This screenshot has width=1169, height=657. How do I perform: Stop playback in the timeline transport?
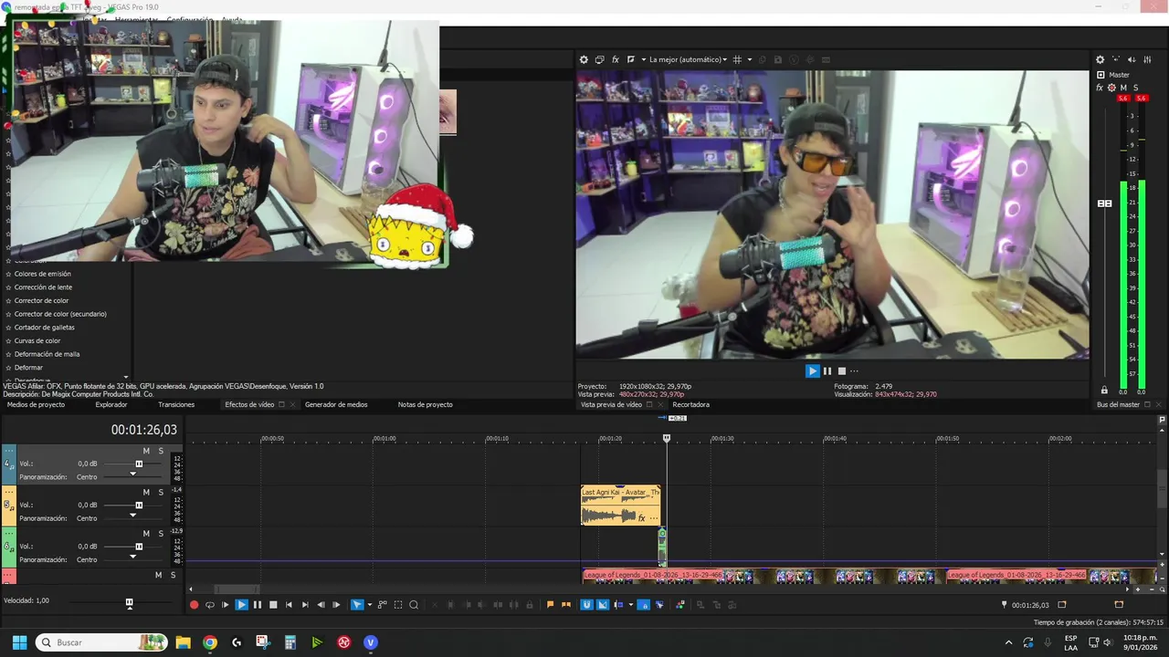point(273,604)
